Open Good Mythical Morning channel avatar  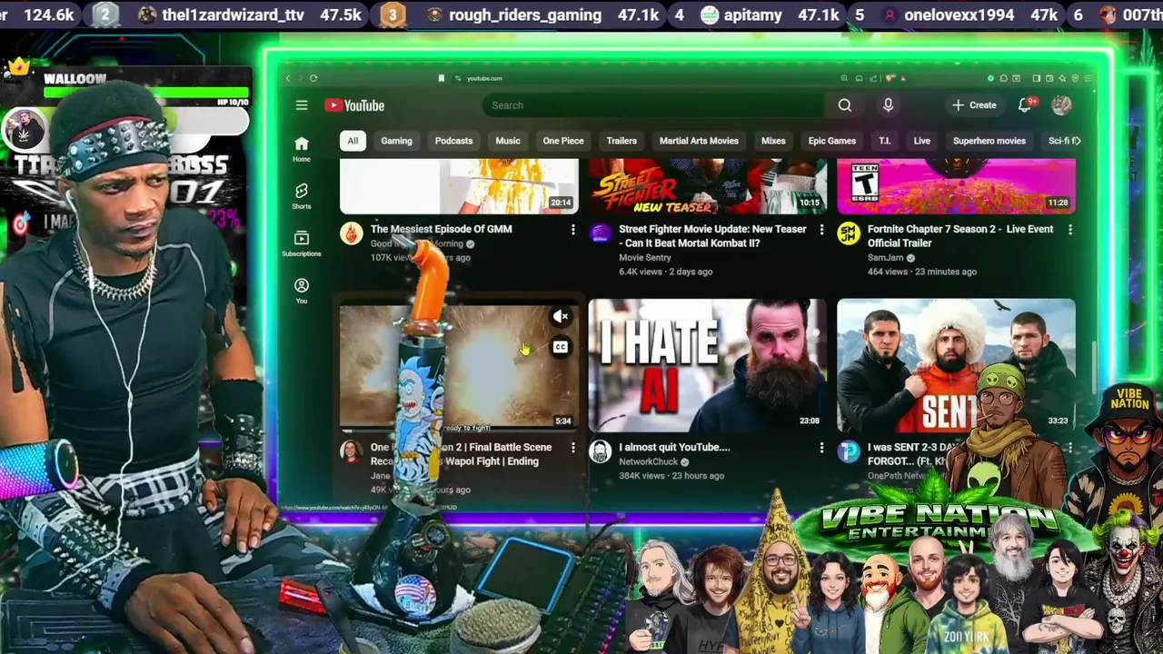tap(352, 233)
